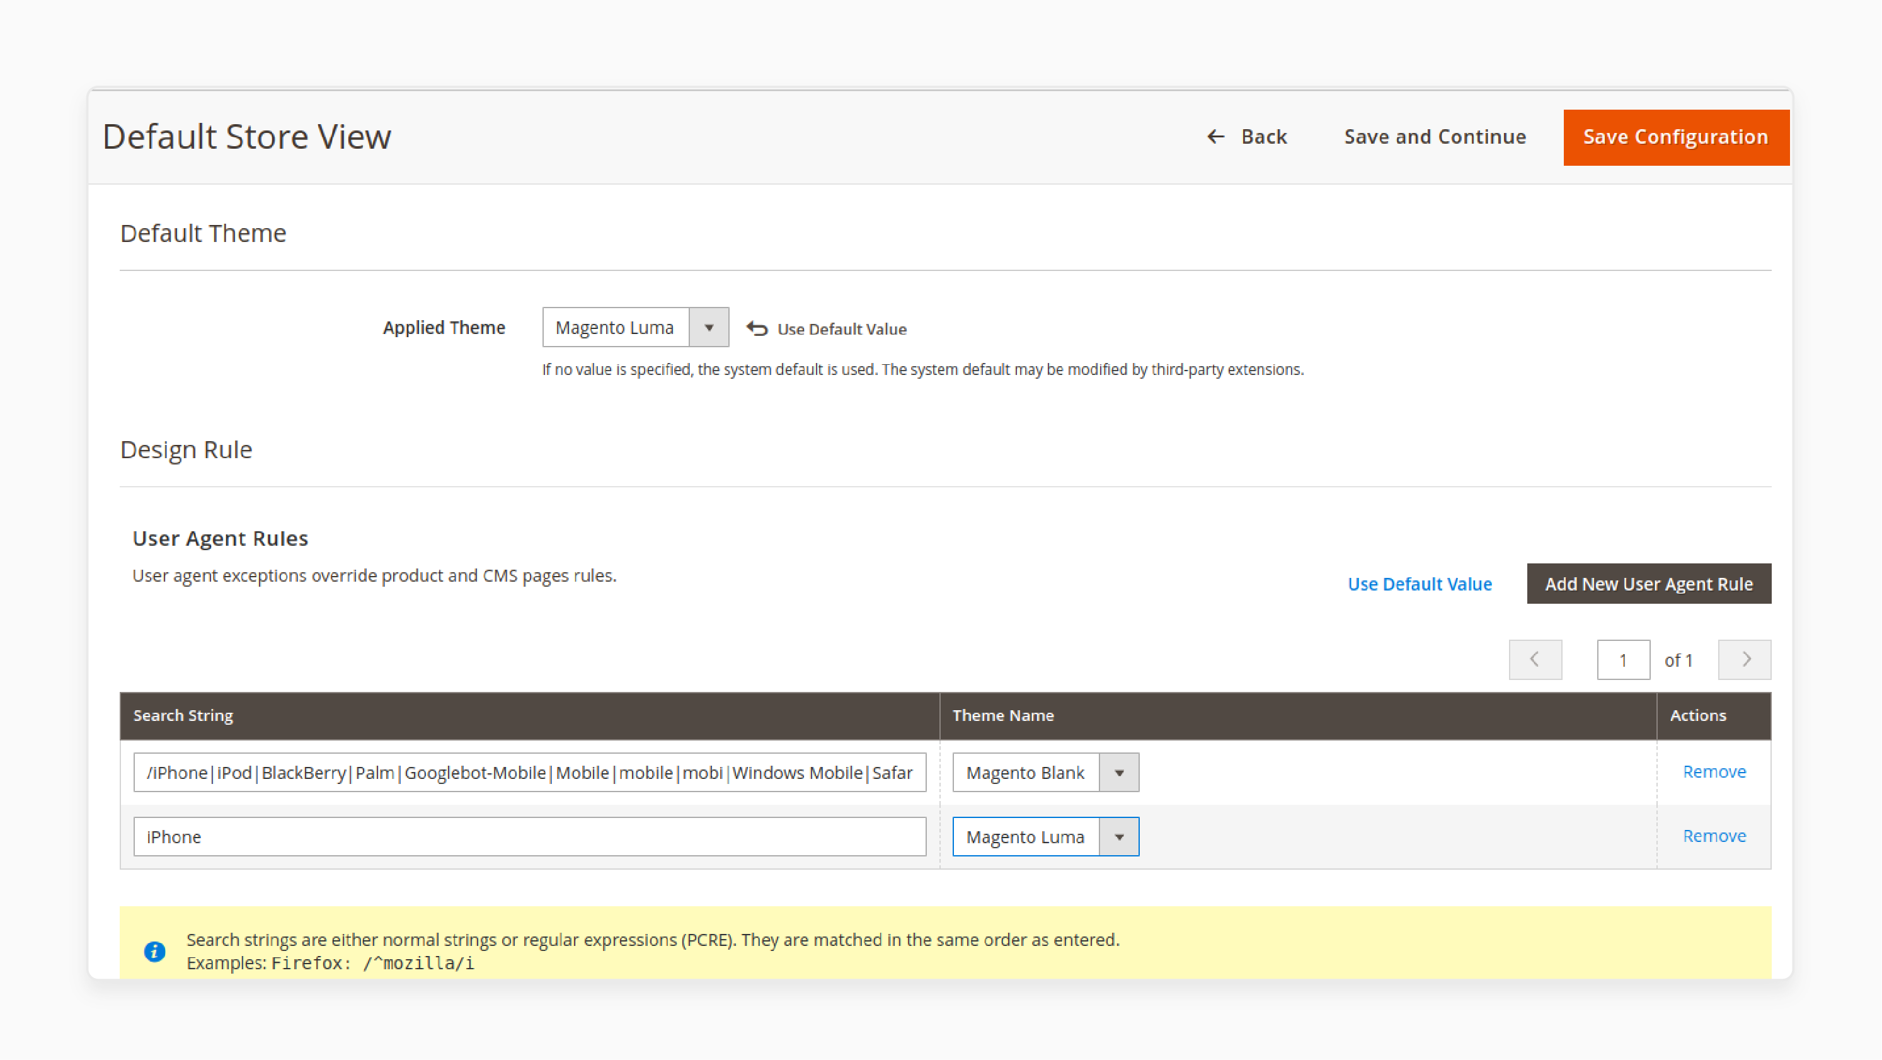Click the Magento Luma Applied Theme dropdown arrow
Screen dimensions: 1882x1060
pos(709,328)
